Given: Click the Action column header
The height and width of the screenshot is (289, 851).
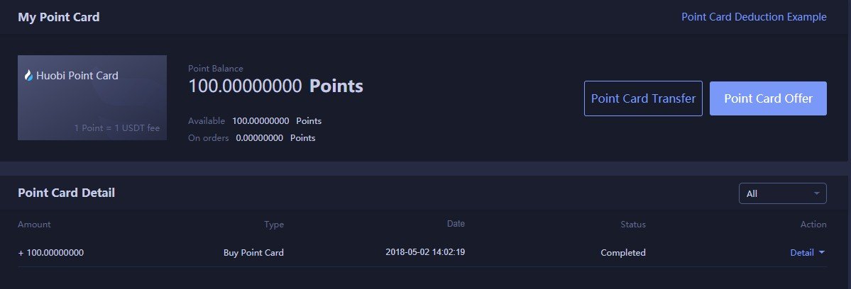Looking at the screenshot, I should coord(813,224).
